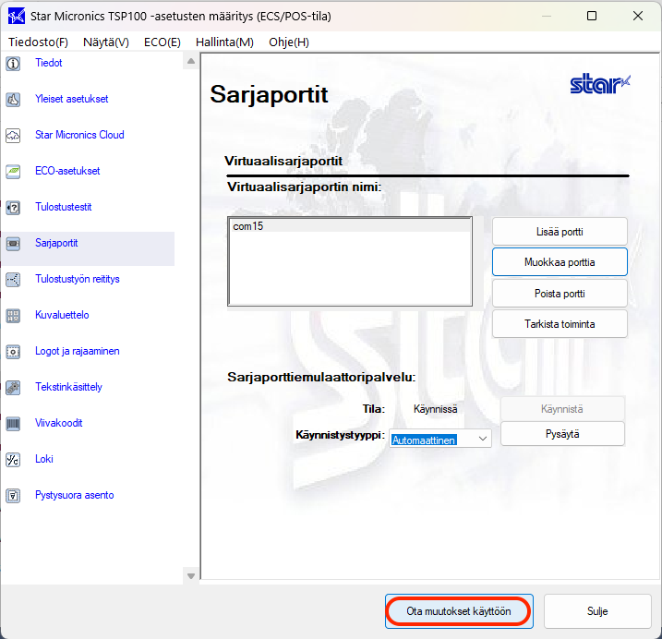Open the Ohje(H) menu
The width and height of the screenshot is (662, 639).
click(289, 42)
